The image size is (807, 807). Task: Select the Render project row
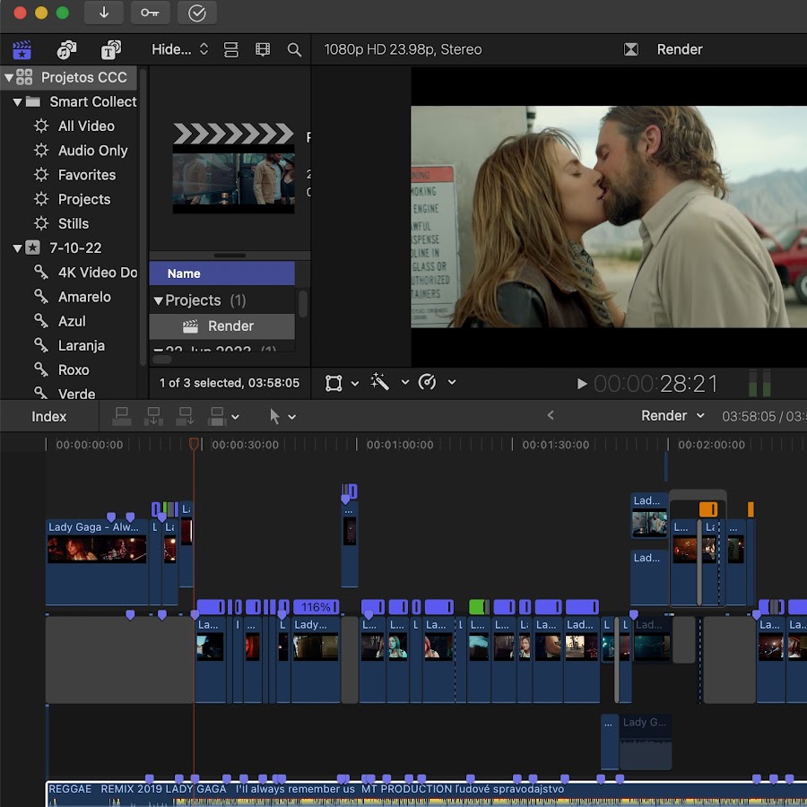[x=221, y=326]
